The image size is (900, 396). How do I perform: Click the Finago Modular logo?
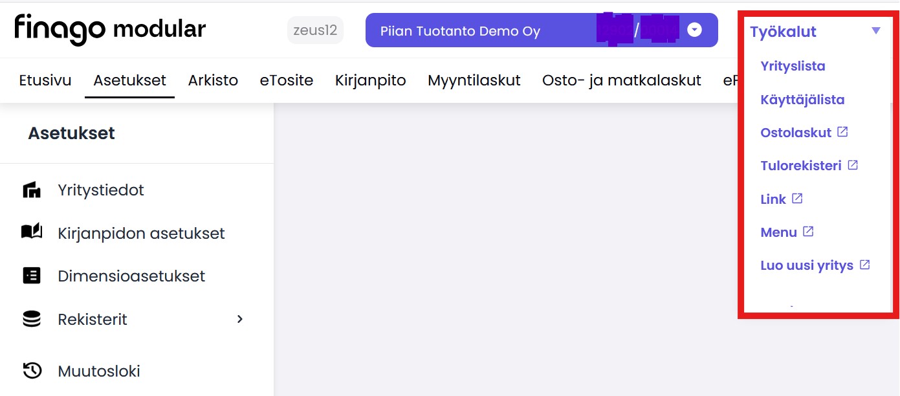coord(110,29)
